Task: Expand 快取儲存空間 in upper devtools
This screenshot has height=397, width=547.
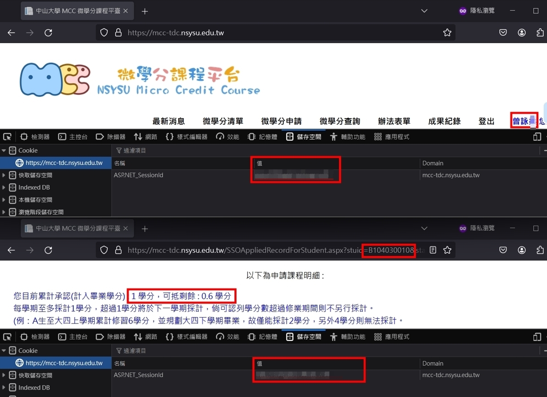Action: point(4,175)
